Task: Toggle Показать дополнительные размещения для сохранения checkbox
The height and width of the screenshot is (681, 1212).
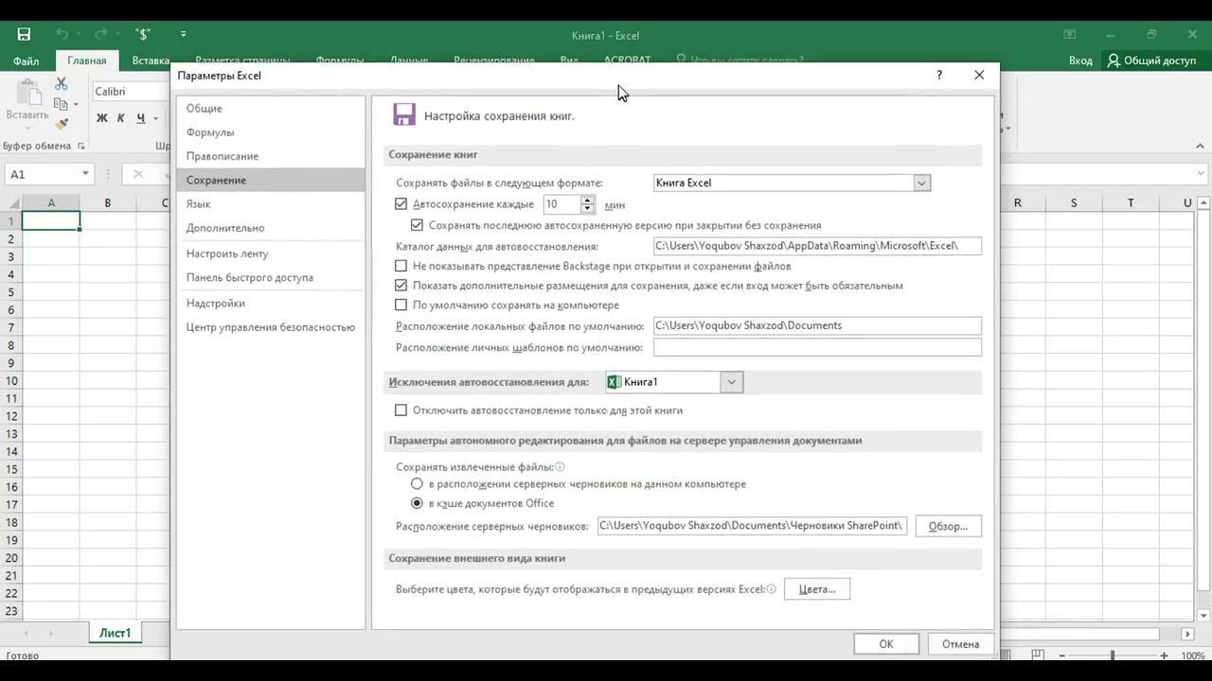Action: coord(401,285)
